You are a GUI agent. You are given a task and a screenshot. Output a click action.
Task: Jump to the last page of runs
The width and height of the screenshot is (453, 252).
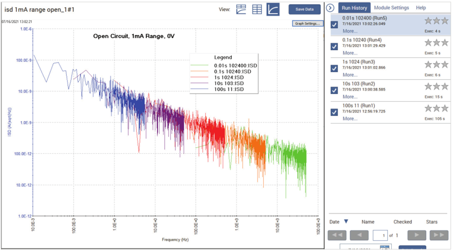click(x=439, y=235)
